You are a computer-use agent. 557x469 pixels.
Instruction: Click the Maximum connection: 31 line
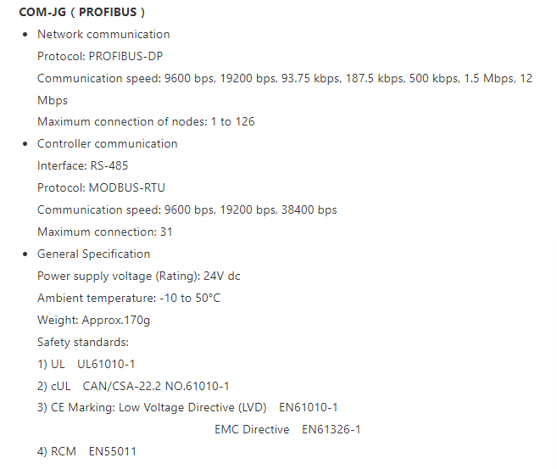[x=105, y=232]
